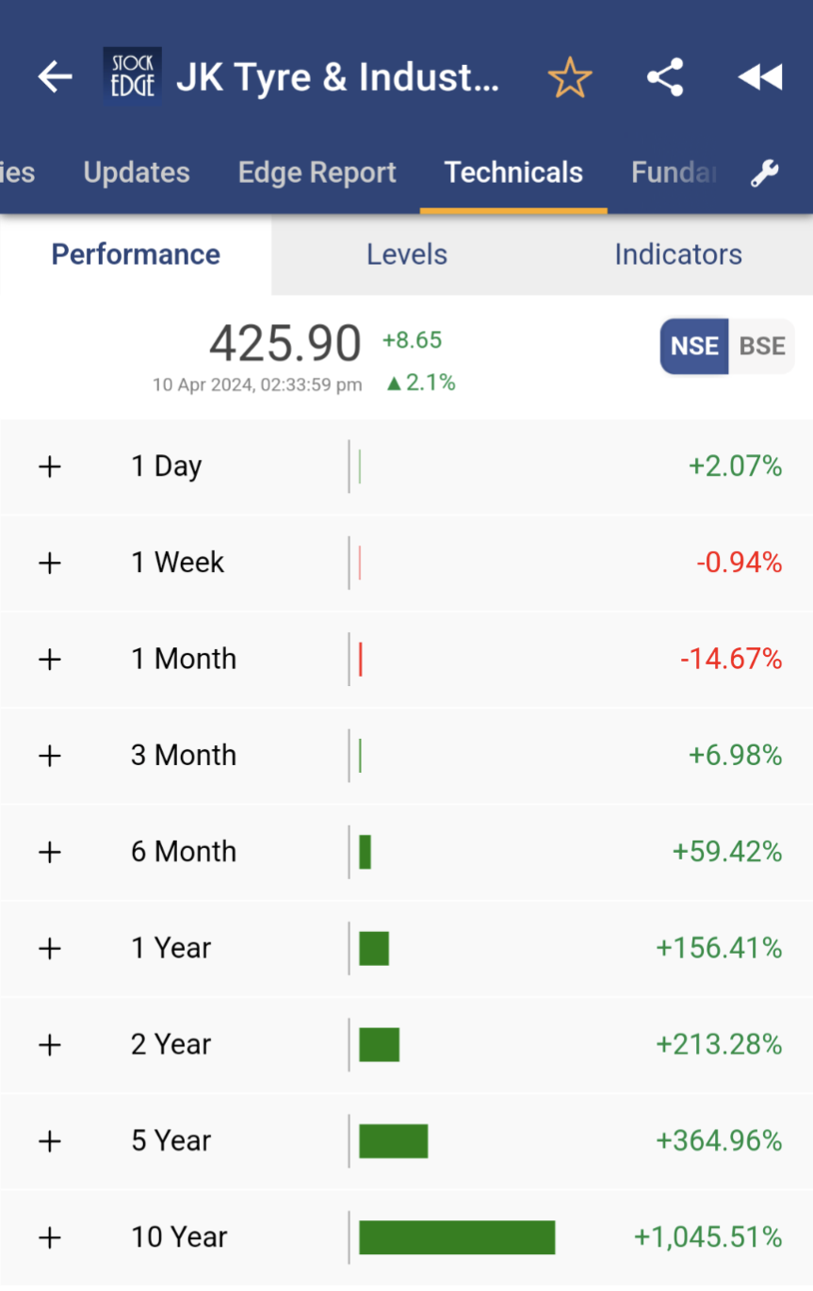The image size is (813, 1291).
Task: Open the Edge Report tab
Action: click(x=317, y=173)
